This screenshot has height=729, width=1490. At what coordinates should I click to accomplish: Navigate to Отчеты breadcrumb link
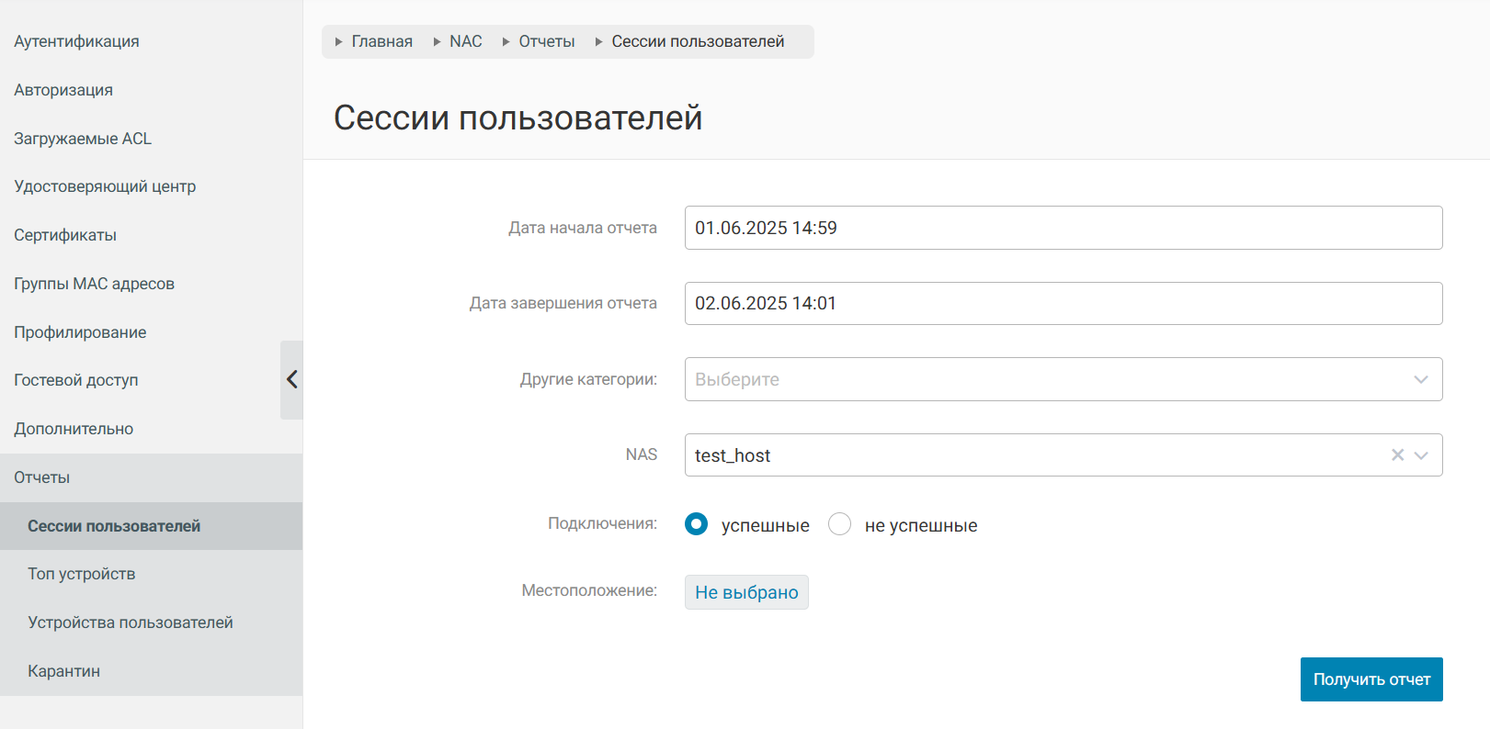(546, 41)
